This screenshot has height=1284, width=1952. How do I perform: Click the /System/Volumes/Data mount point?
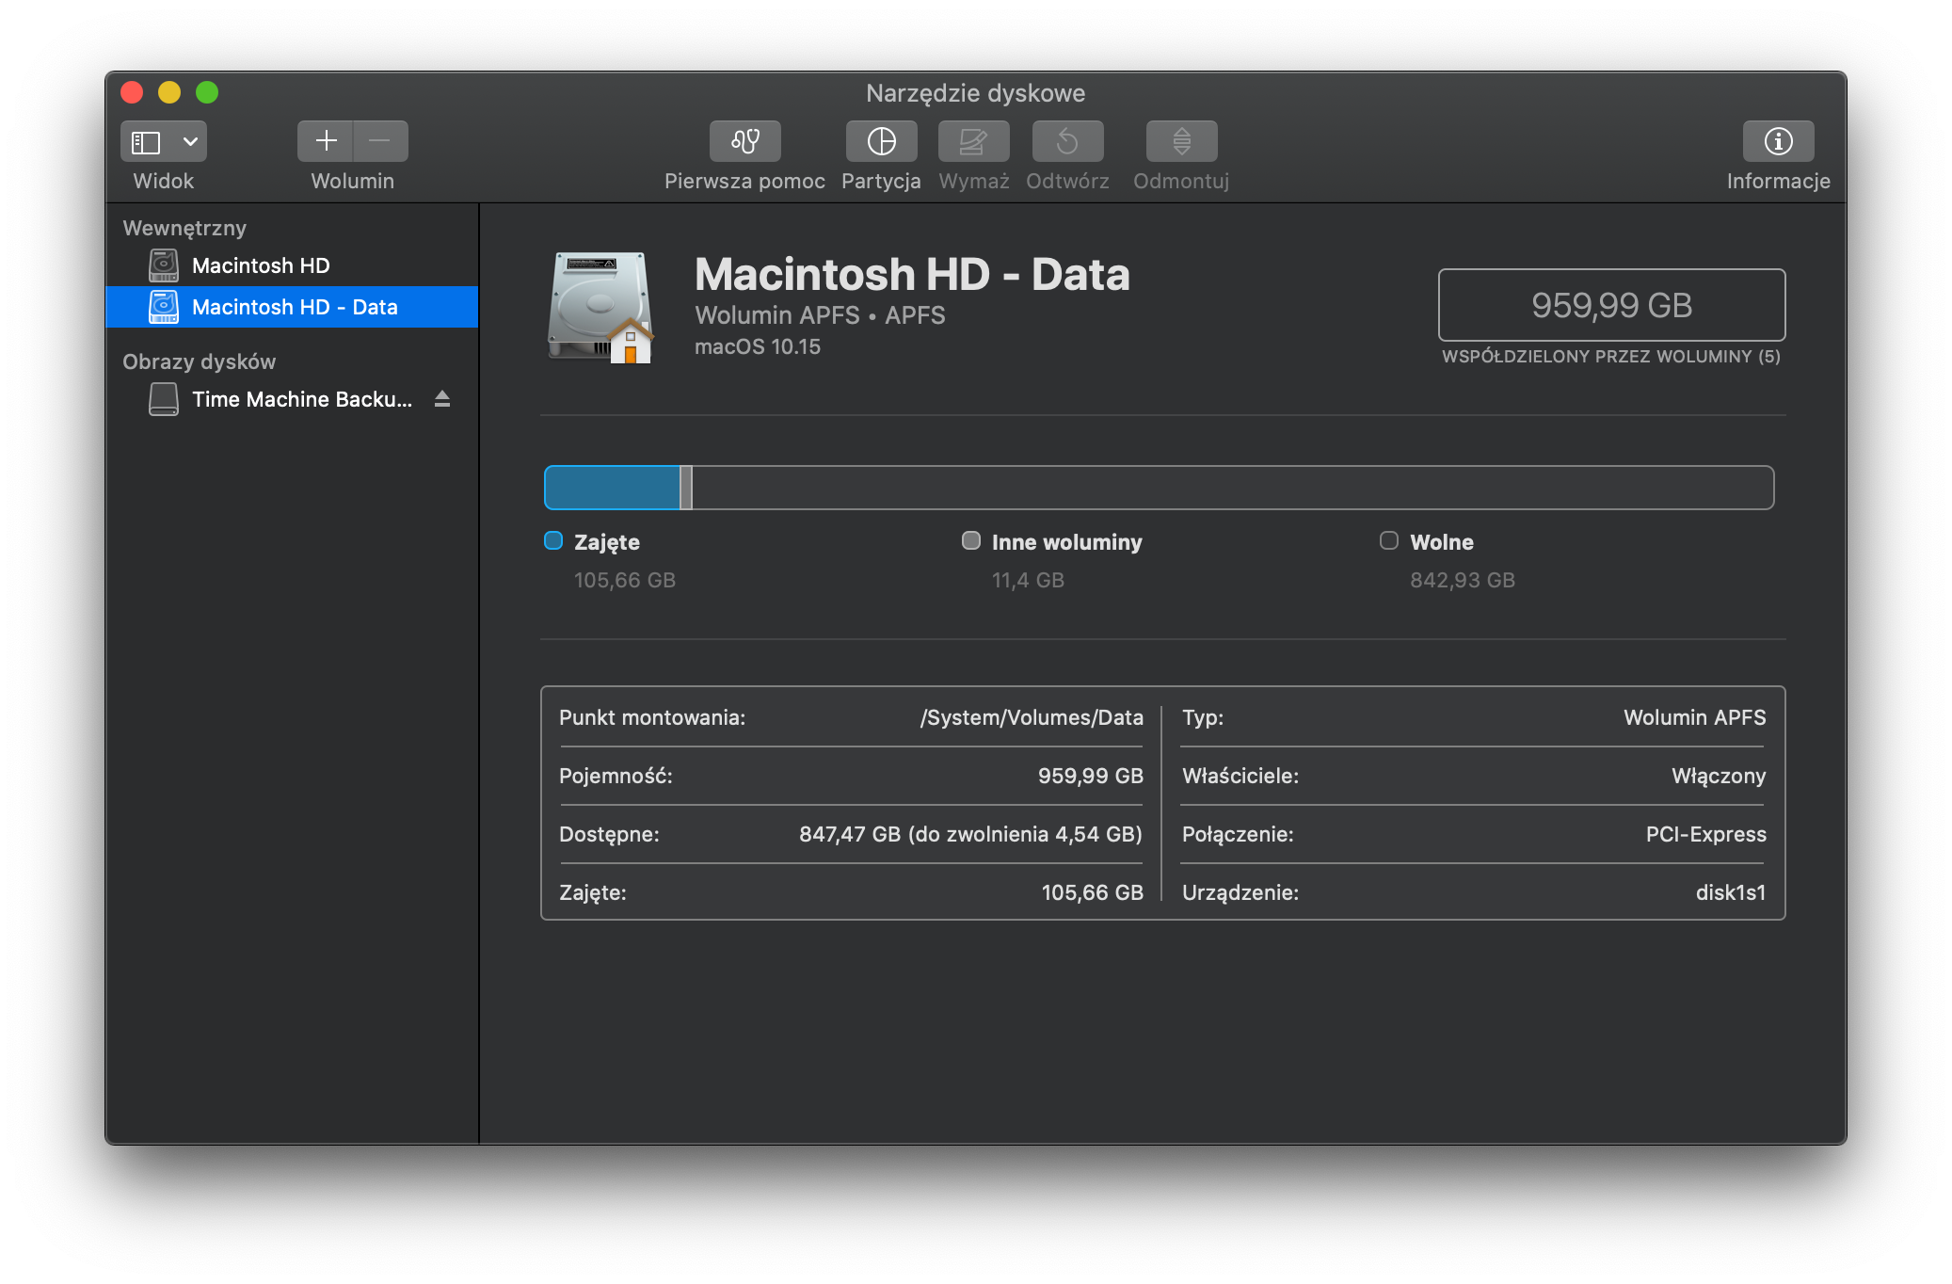coord(1032,717)
